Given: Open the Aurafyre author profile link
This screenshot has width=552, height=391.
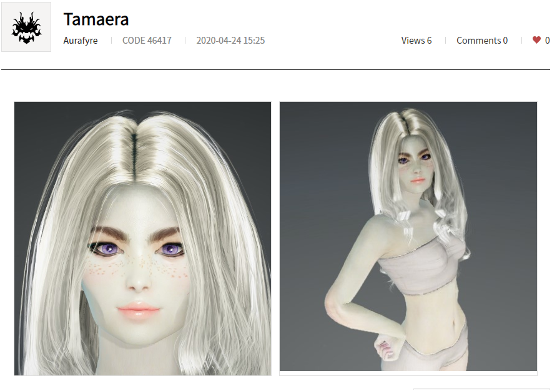Looking at the screenshot, I should 81,41.
